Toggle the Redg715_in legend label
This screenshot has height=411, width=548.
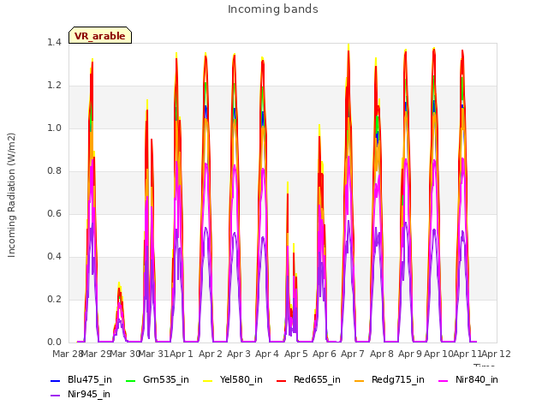(x=398, y=380)
